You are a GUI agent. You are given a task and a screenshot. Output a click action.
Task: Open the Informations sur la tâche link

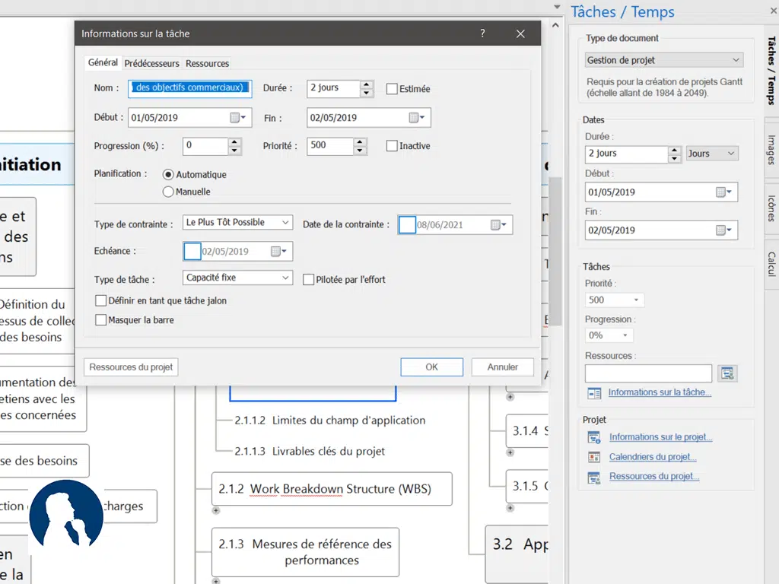(660, 392)
